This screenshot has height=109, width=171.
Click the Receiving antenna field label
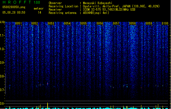coord(63,13)
